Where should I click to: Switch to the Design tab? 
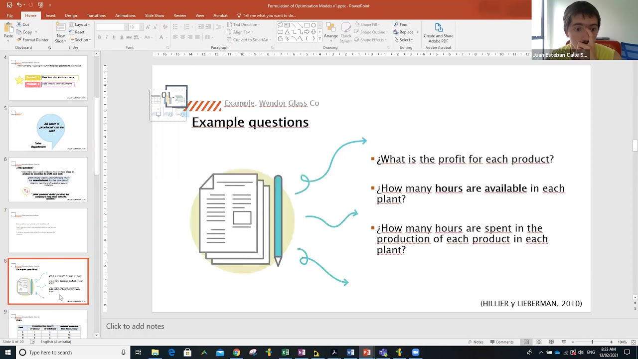tap(71, 15)
